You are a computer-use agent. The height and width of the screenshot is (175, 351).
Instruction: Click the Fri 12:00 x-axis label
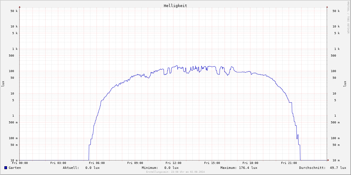tap(173, 163)
